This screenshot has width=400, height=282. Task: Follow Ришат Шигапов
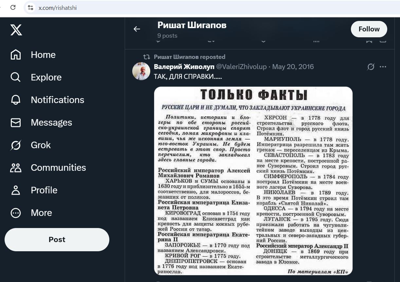pos(369,29)
